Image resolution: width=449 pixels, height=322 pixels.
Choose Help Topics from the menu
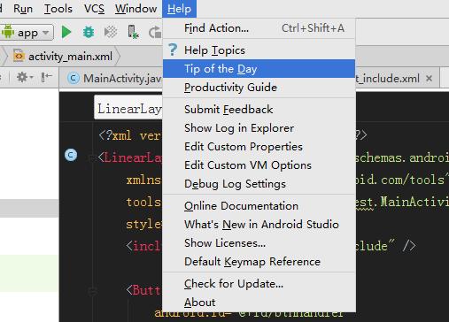259,50
